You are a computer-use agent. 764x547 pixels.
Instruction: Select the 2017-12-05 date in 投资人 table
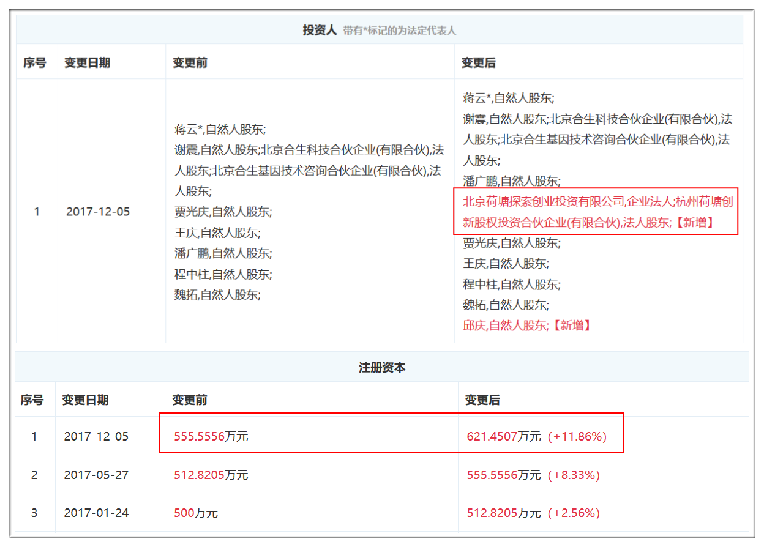pos(98,212)
